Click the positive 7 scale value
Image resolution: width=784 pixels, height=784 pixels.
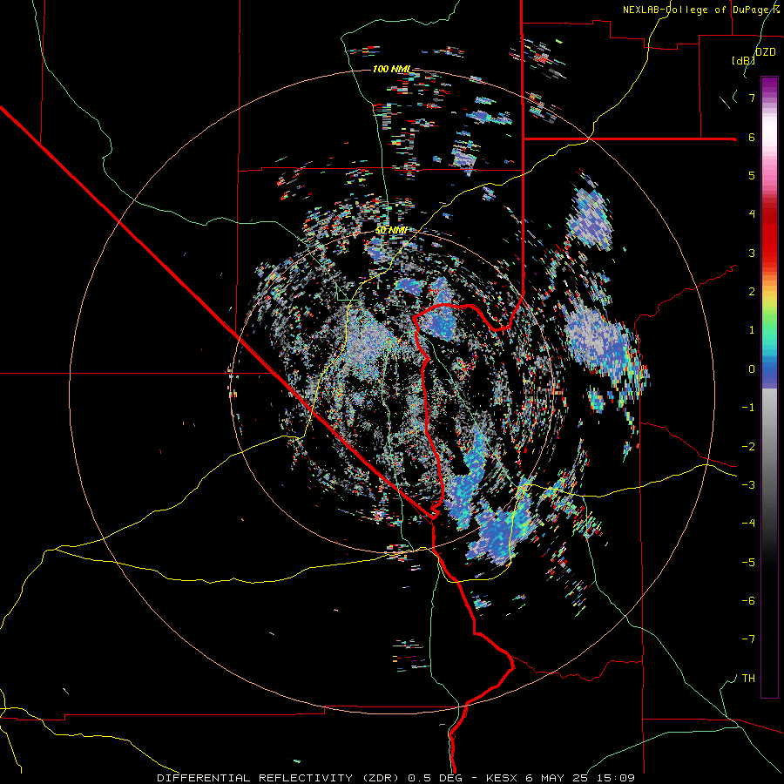point(752,98)
